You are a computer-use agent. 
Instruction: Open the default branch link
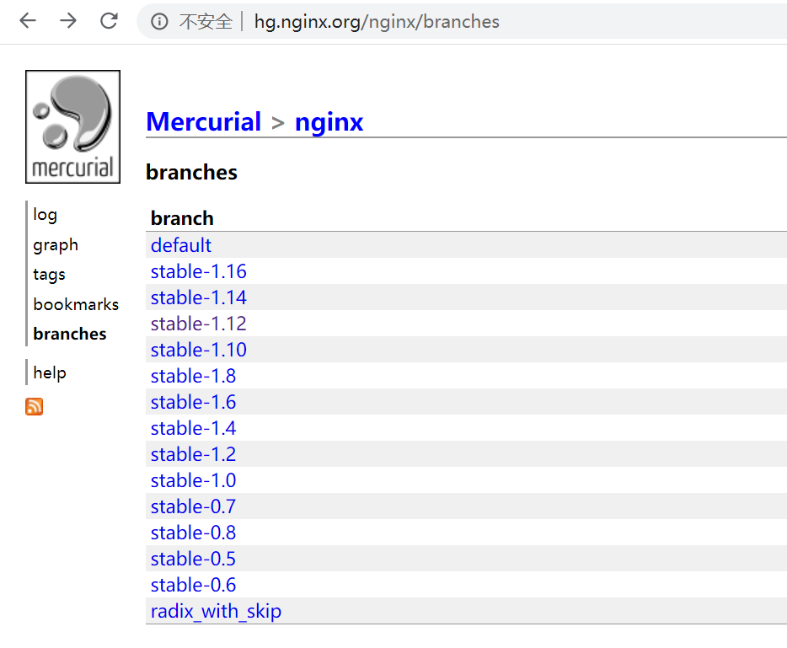[180, 245]
